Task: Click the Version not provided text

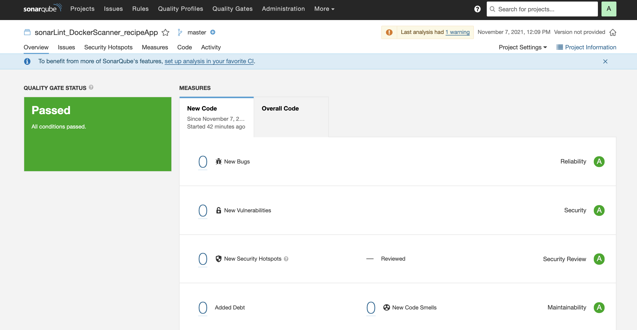Action: pos(580,32)
